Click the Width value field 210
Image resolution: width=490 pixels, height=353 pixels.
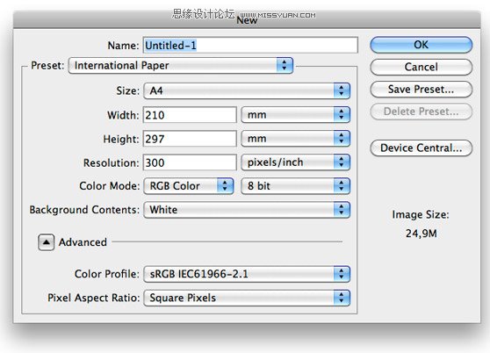[x=190, y=115]
